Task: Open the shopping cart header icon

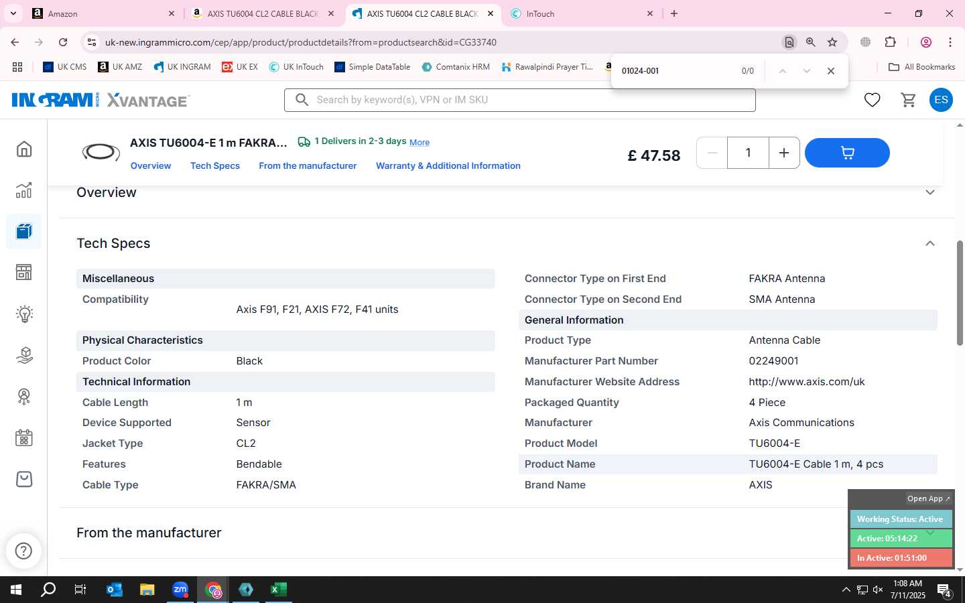Action: [x=909, y=100]
